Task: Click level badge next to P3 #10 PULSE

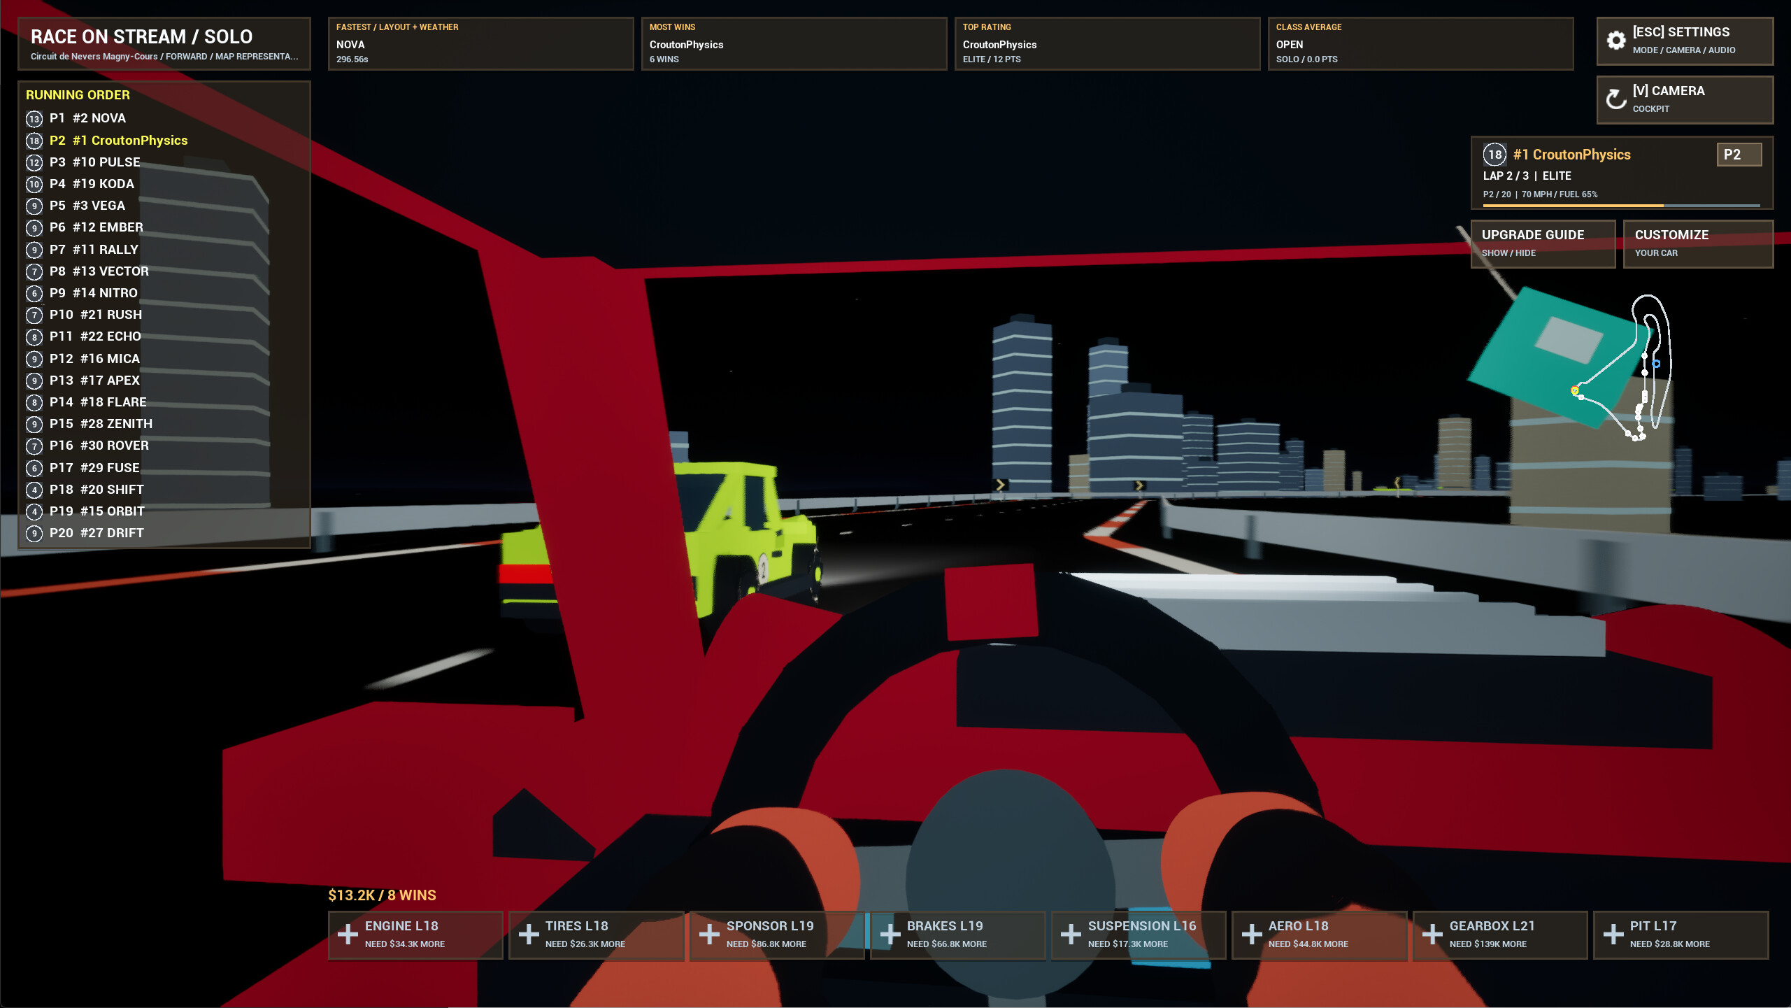Action: point(34,162)
